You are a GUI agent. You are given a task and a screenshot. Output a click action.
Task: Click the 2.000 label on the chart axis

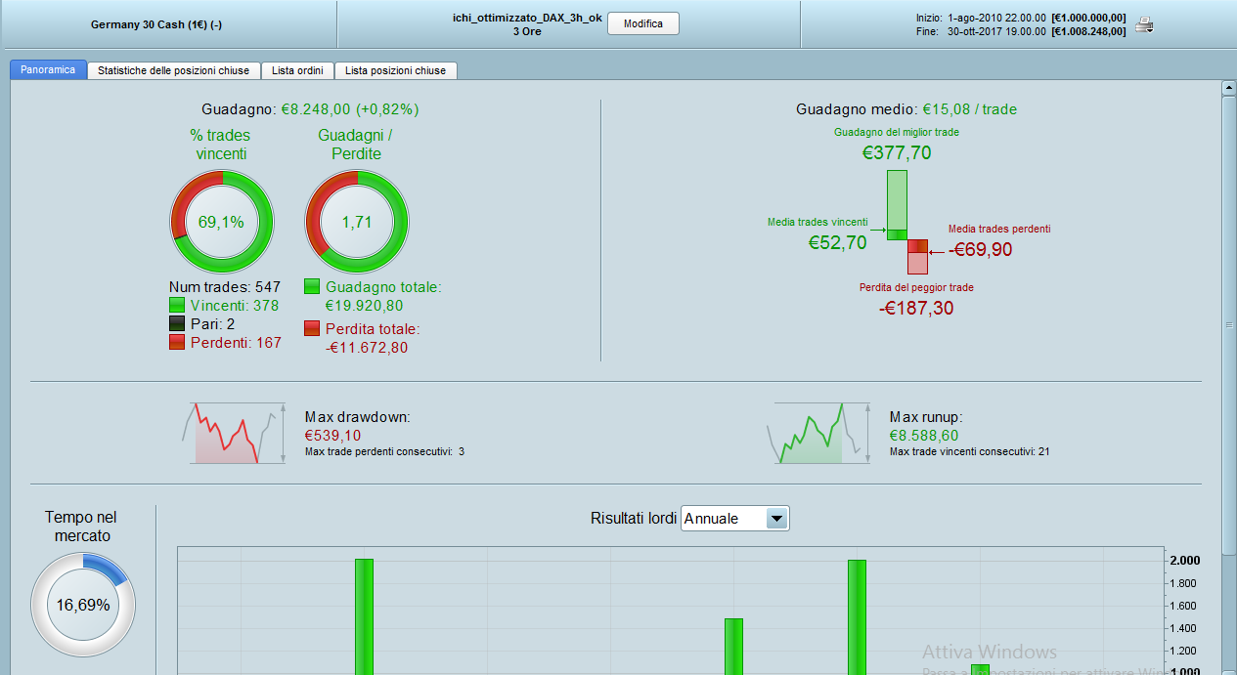click(1186, 561)
